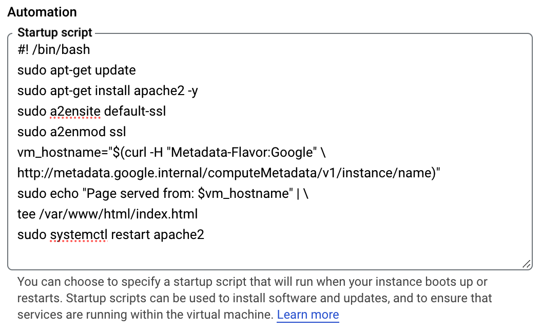
Task: Click the startup script help description text
Action: [x=252, y=290]
